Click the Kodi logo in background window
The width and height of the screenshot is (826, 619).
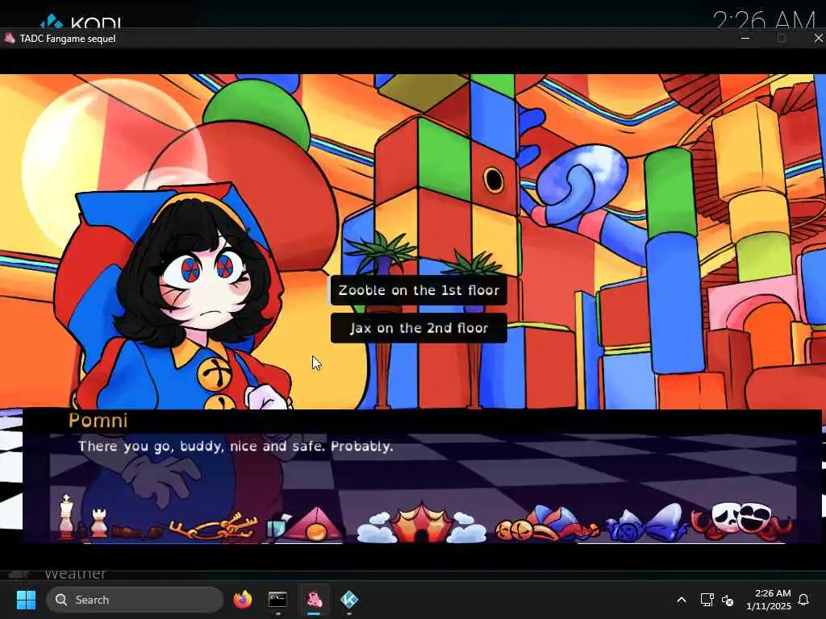81,22
